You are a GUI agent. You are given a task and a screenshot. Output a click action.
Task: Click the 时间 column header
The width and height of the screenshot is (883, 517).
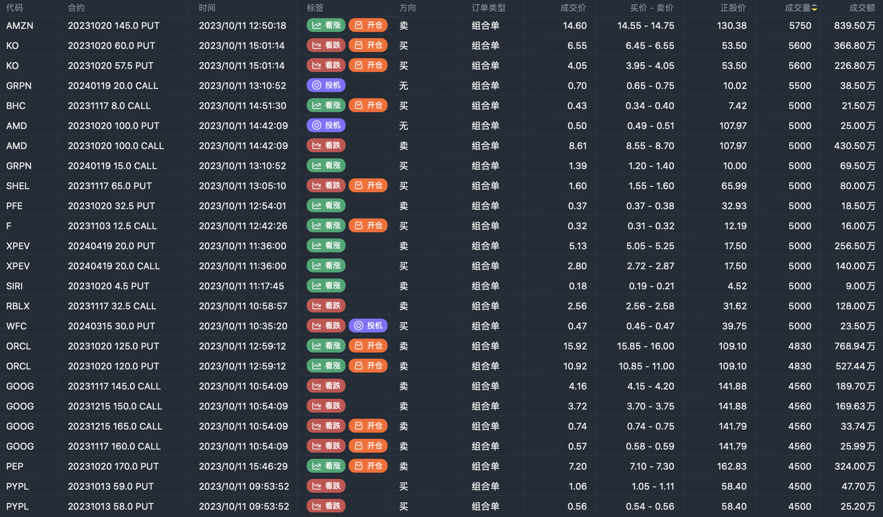point(207,8)
